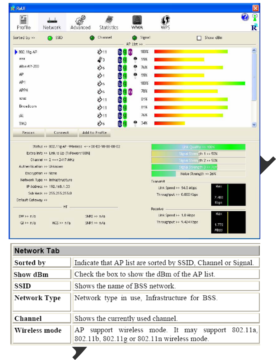Sort AP list by Channel
Viewport: 276px width, 360px height.
pos(92,38)
